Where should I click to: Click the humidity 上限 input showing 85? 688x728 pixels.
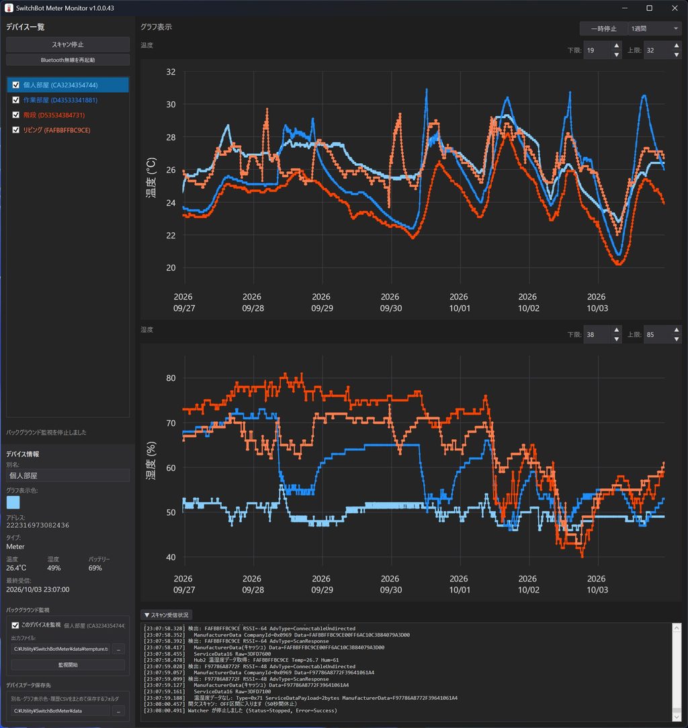(x=658, y=334)
